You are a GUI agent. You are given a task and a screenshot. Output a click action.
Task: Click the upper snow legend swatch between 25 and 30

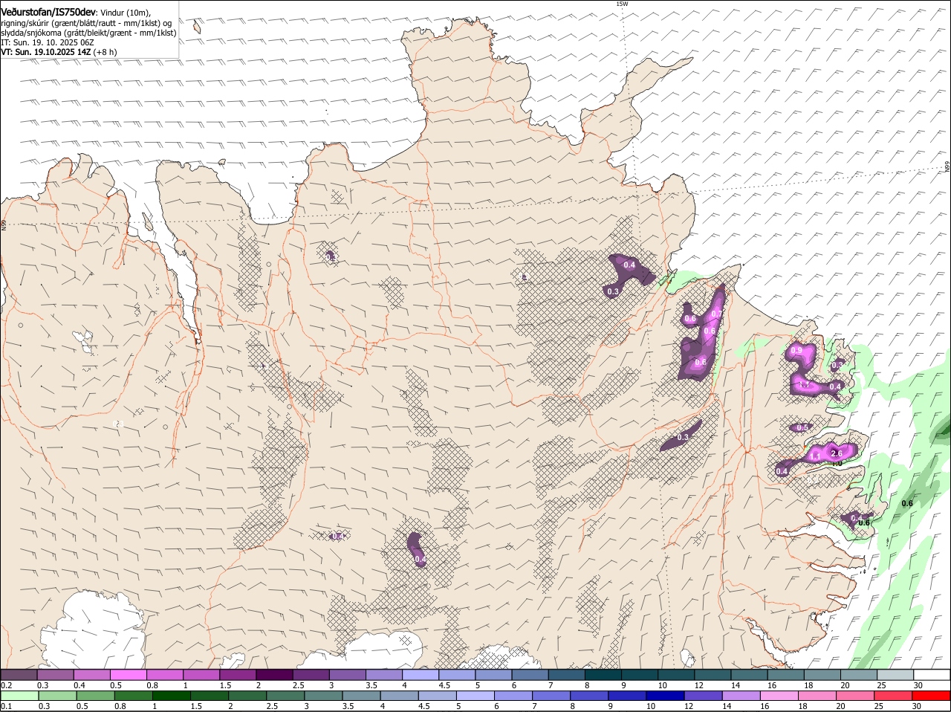(895, 674)
